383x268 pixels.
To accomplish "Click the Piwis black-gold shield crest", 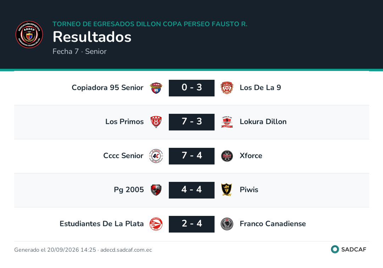I will click(227, 190).
